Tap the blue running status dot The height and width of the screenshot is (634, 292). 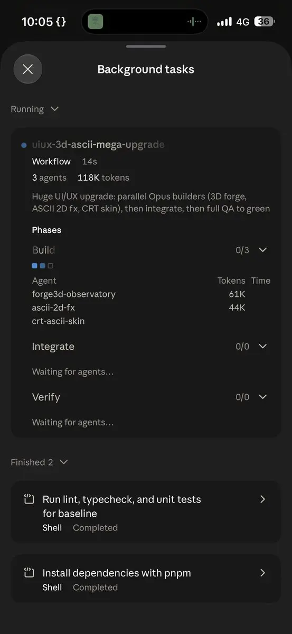pyautogui.click(x=24, y=145)
